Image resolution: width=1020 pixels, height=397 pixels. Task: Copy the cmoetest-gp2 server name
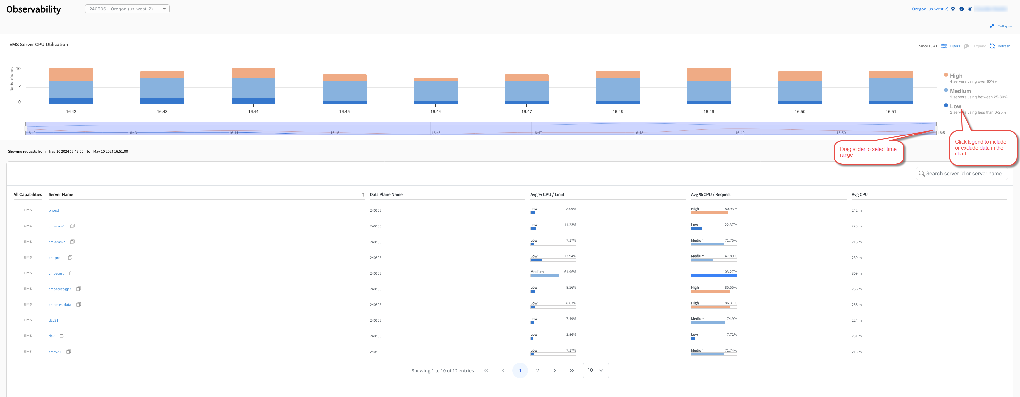tap(78, 289)
